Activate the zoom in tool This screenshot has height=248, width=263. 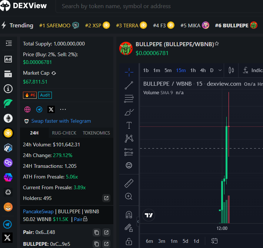(129, 196)
